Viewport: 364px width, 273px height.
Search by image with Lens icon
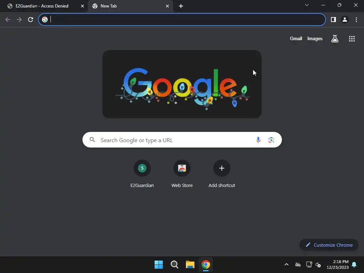coord(271,140)
